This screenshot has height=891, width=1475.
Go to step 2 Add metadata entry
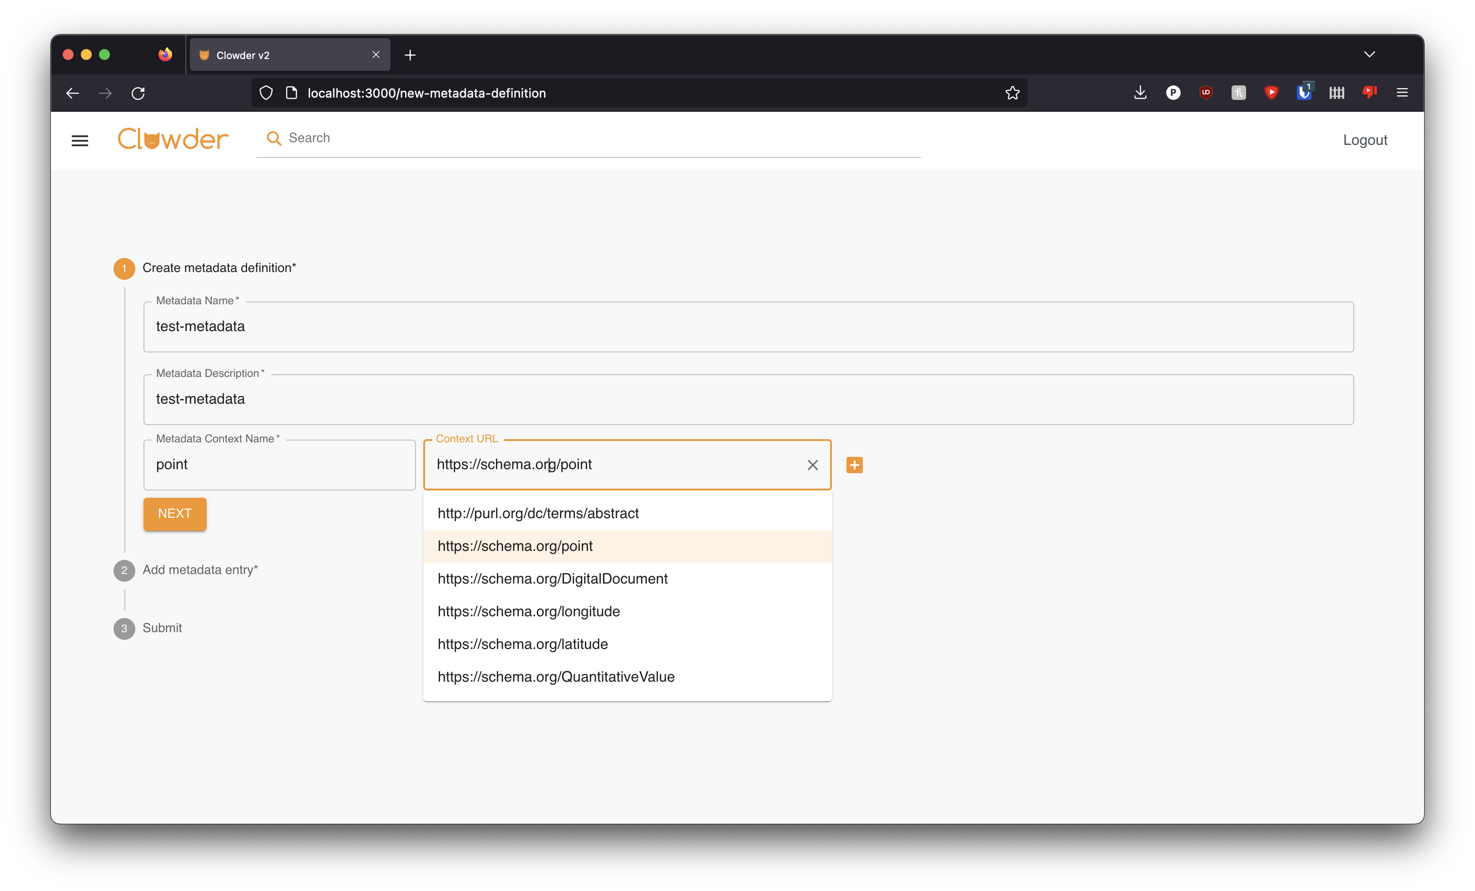[x=199, y=569]
